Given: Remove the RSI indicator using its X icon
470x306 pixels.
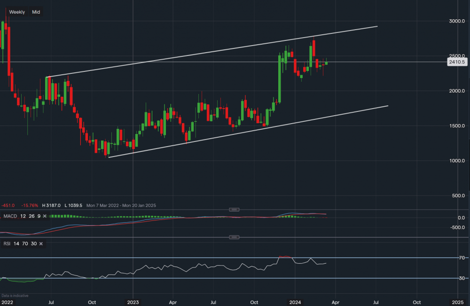Looking at the screenshot, I should pyautogui.click(x=41, y=243).
